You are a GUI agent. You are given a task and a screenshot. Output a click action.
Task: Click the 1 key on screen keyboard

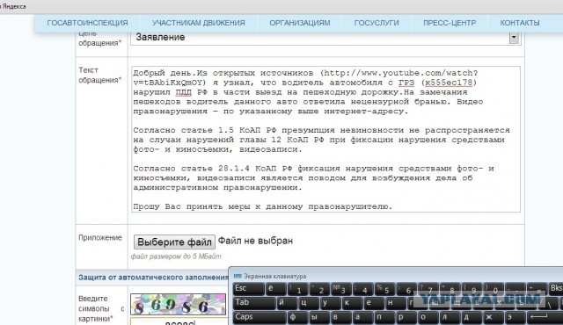point(297,289)
